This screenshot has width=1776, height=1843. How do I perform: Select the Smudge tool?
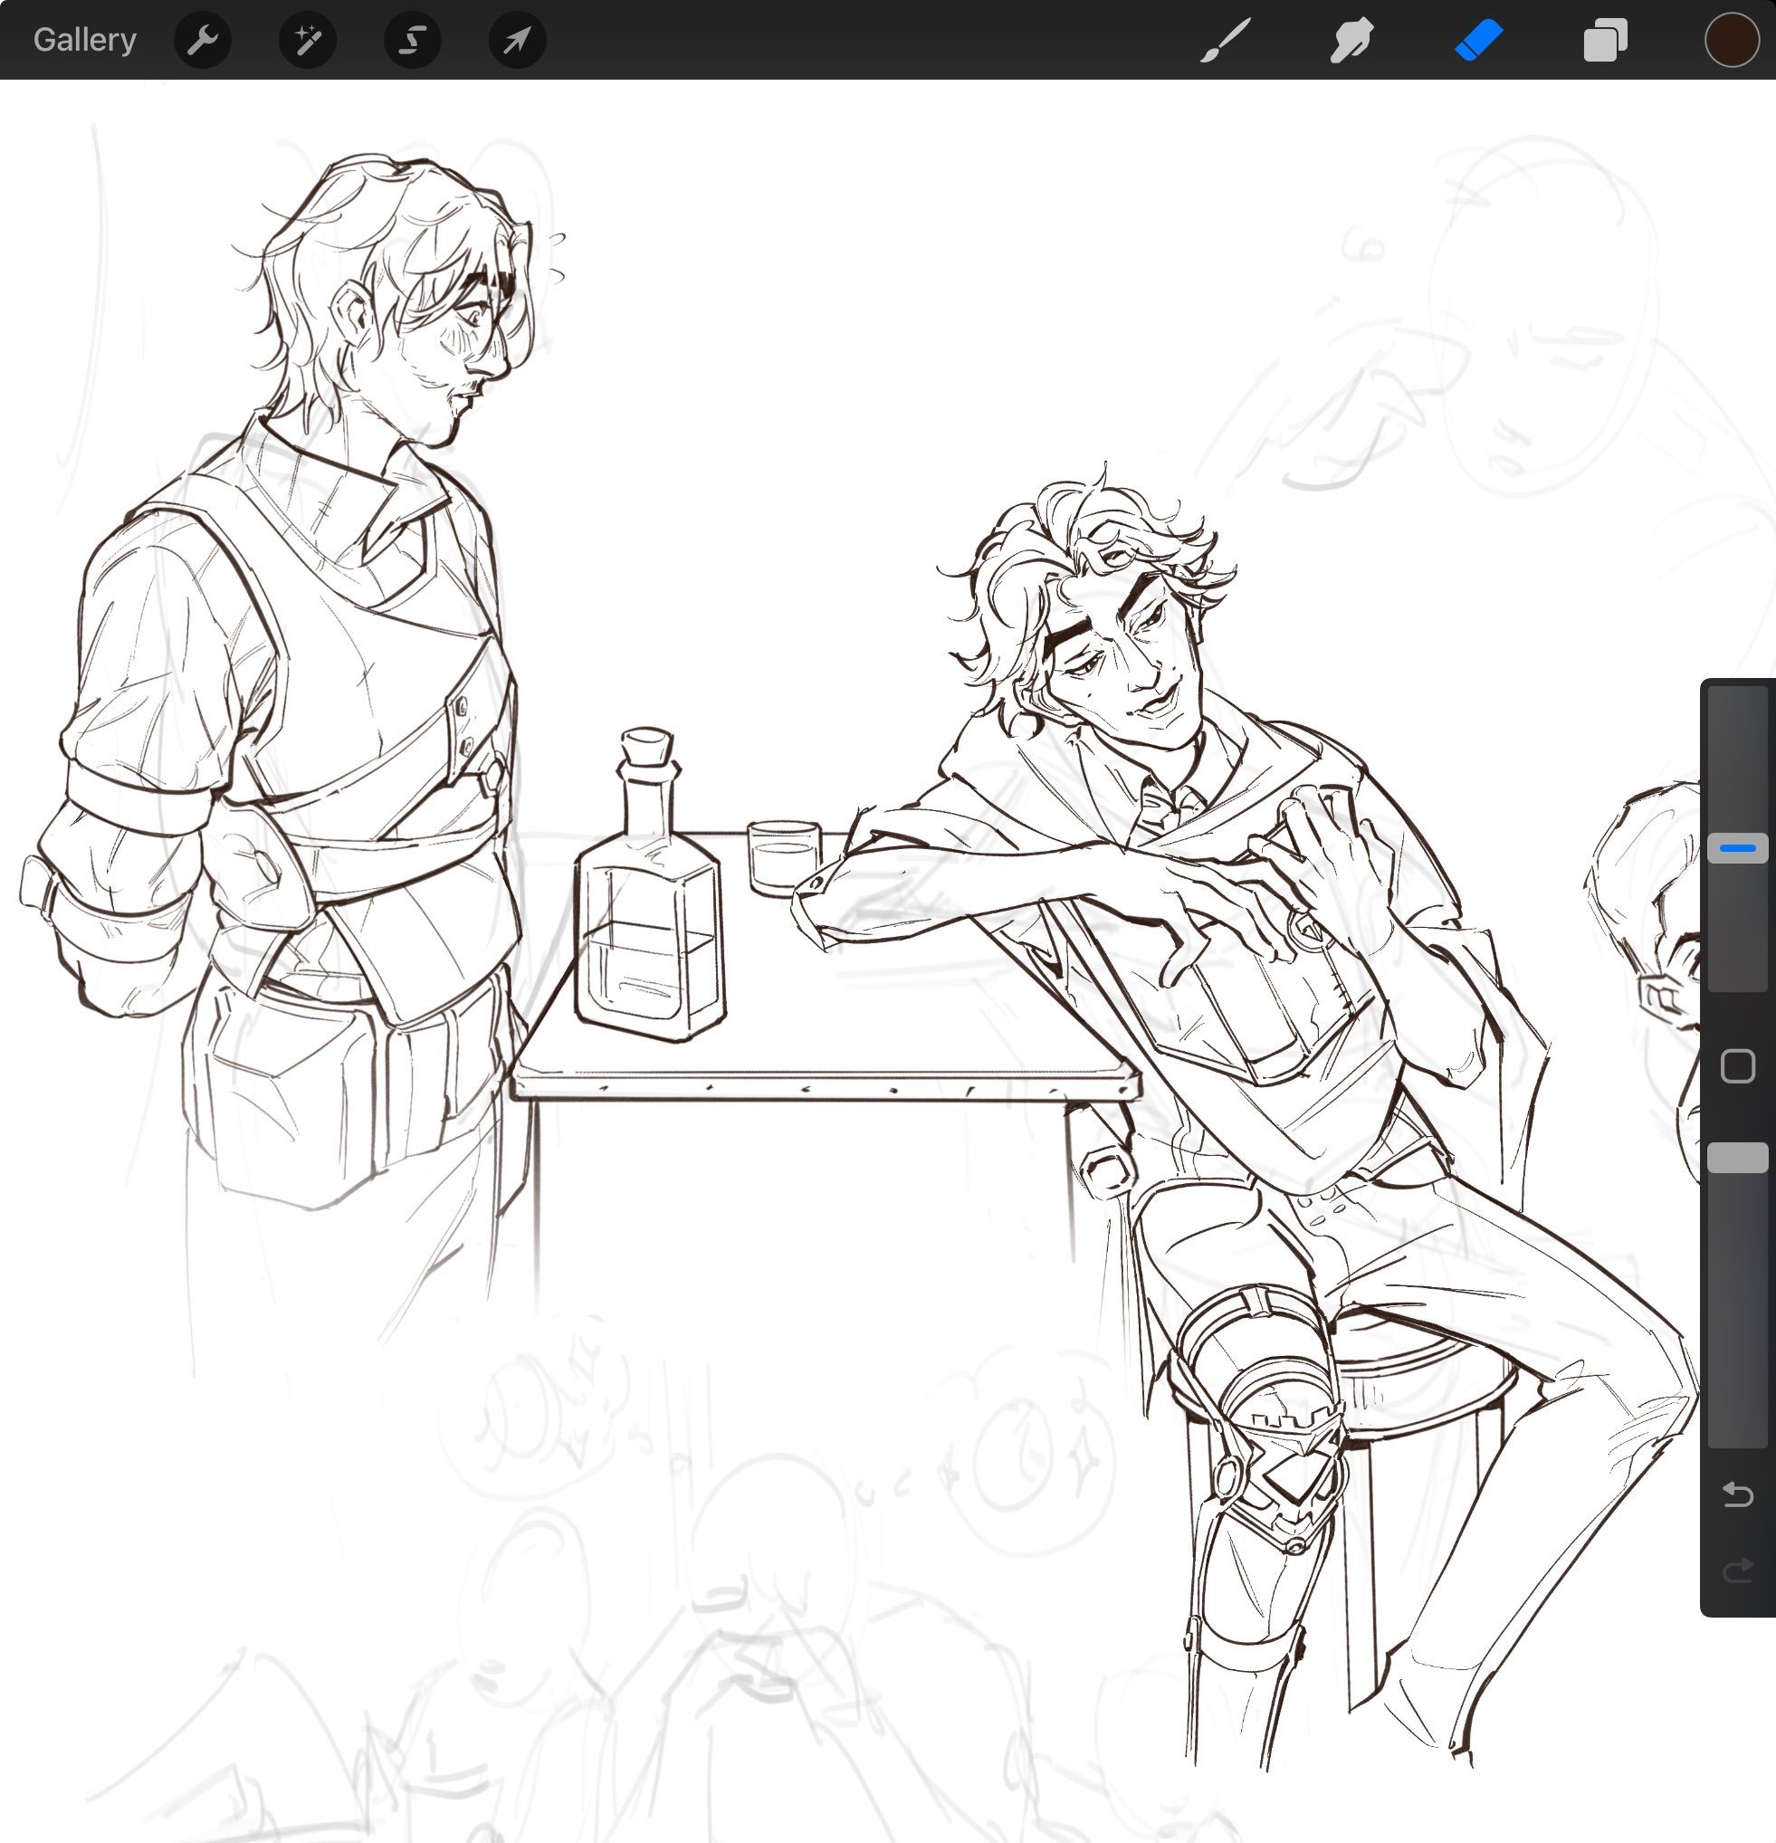tap(1352, 41)
